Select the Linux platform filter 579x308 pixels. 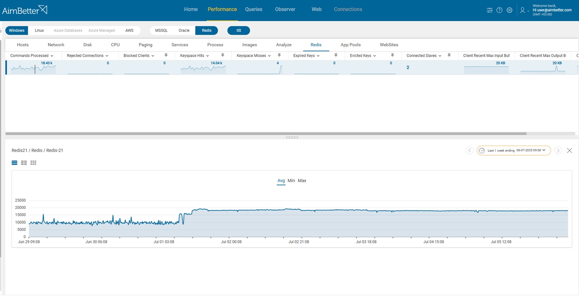(39, 30)
